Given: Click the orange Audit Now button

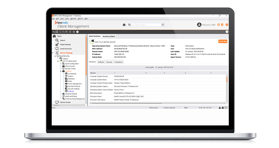Looking at the screenshot, I should (x=223, y=41).
